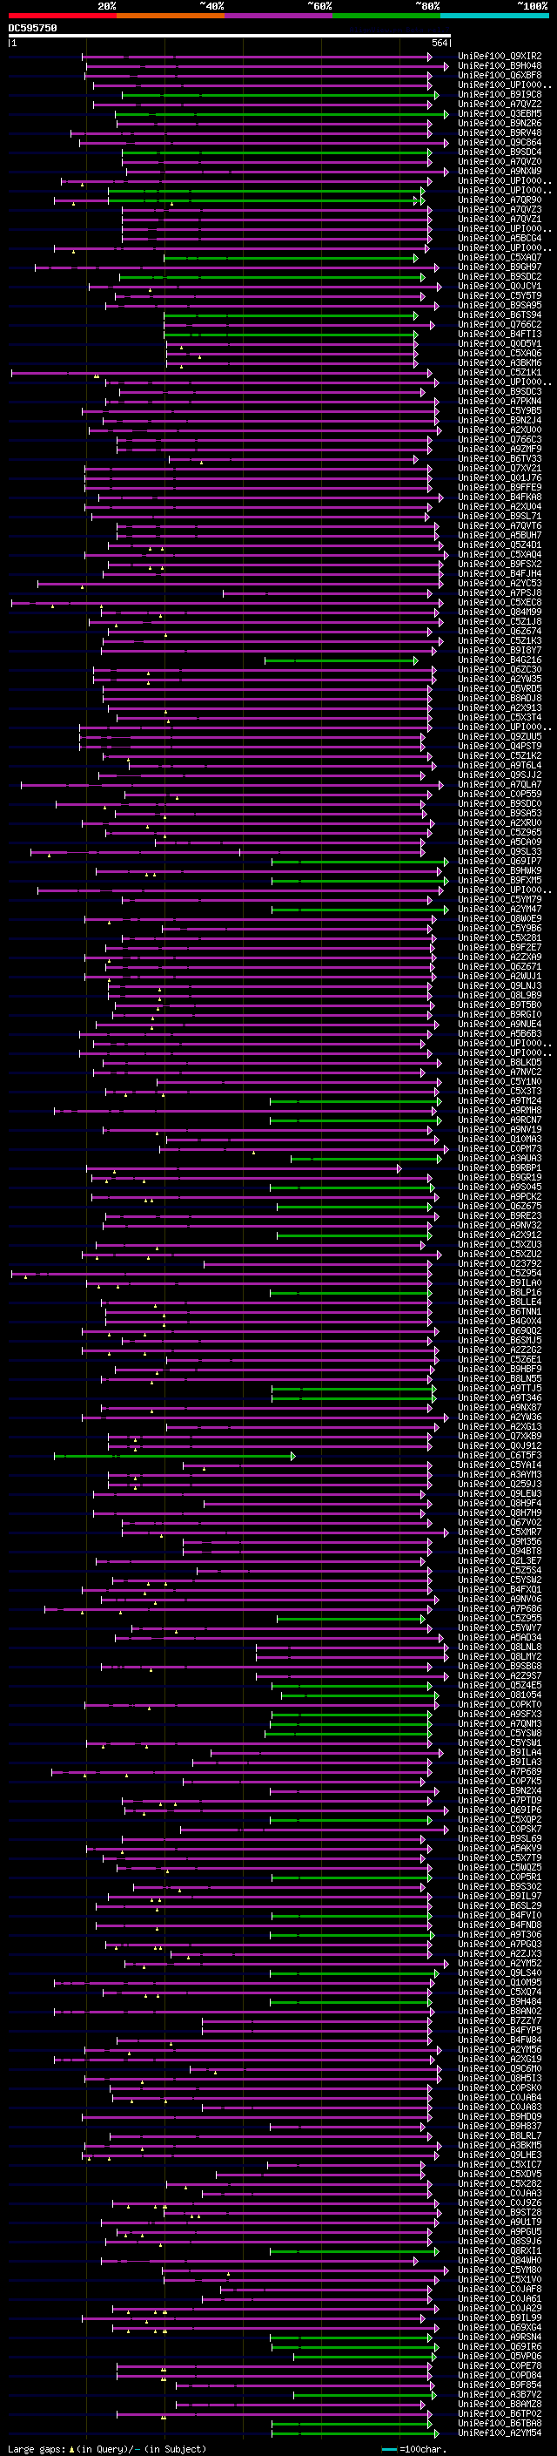557x2456 pixels.
Task: Select hit label UniRef100_A5BUH7
Action: [500, 535]
